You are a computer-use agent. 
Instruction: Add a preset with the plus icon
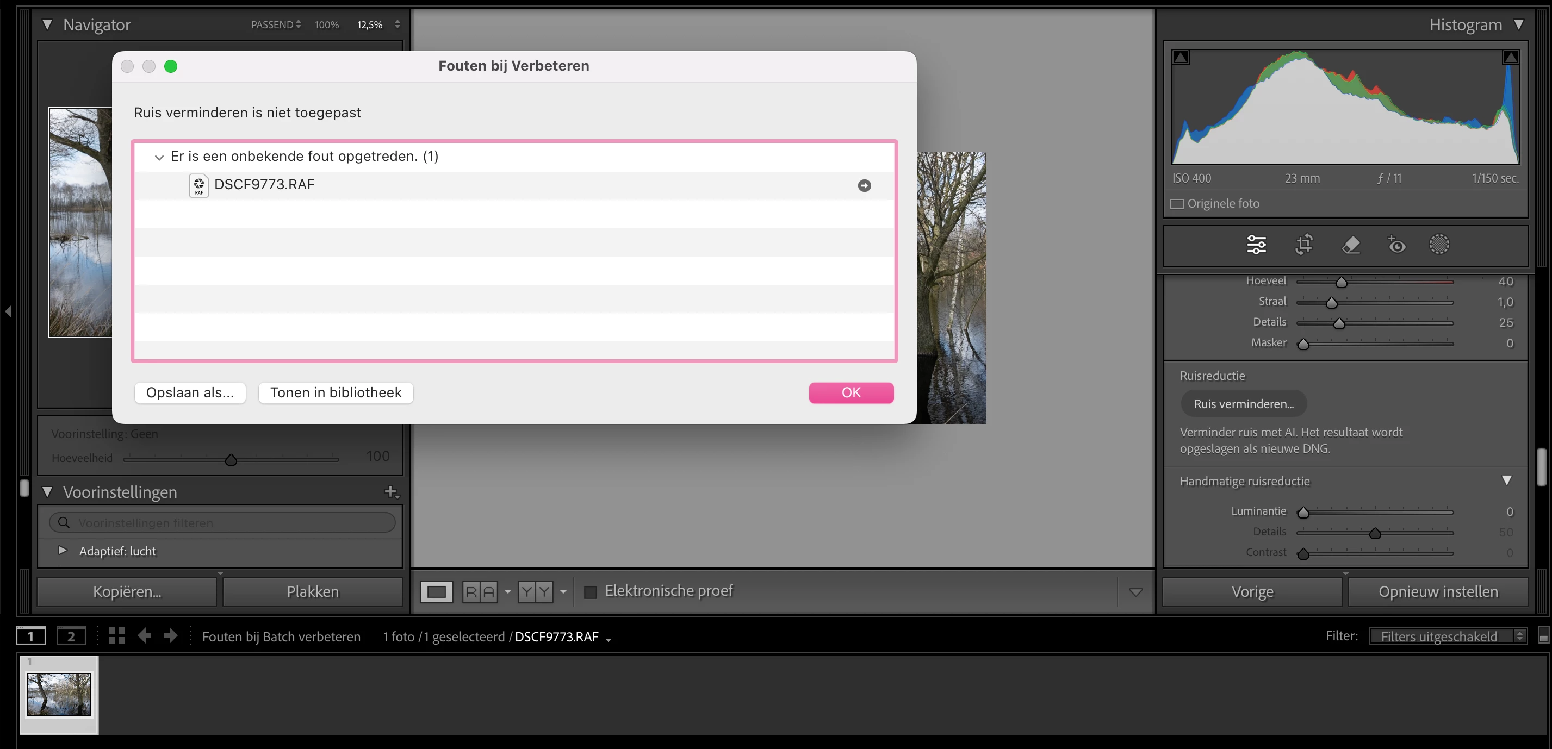coord(391,492)
